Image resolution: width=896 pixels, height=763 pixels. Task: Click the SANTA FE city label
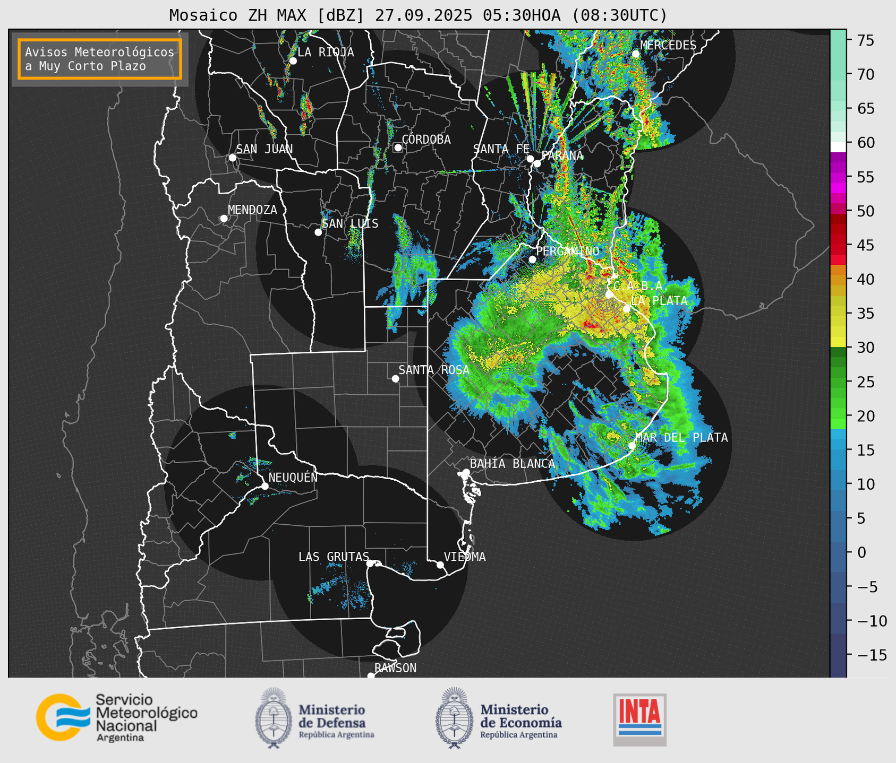[501, 149]
